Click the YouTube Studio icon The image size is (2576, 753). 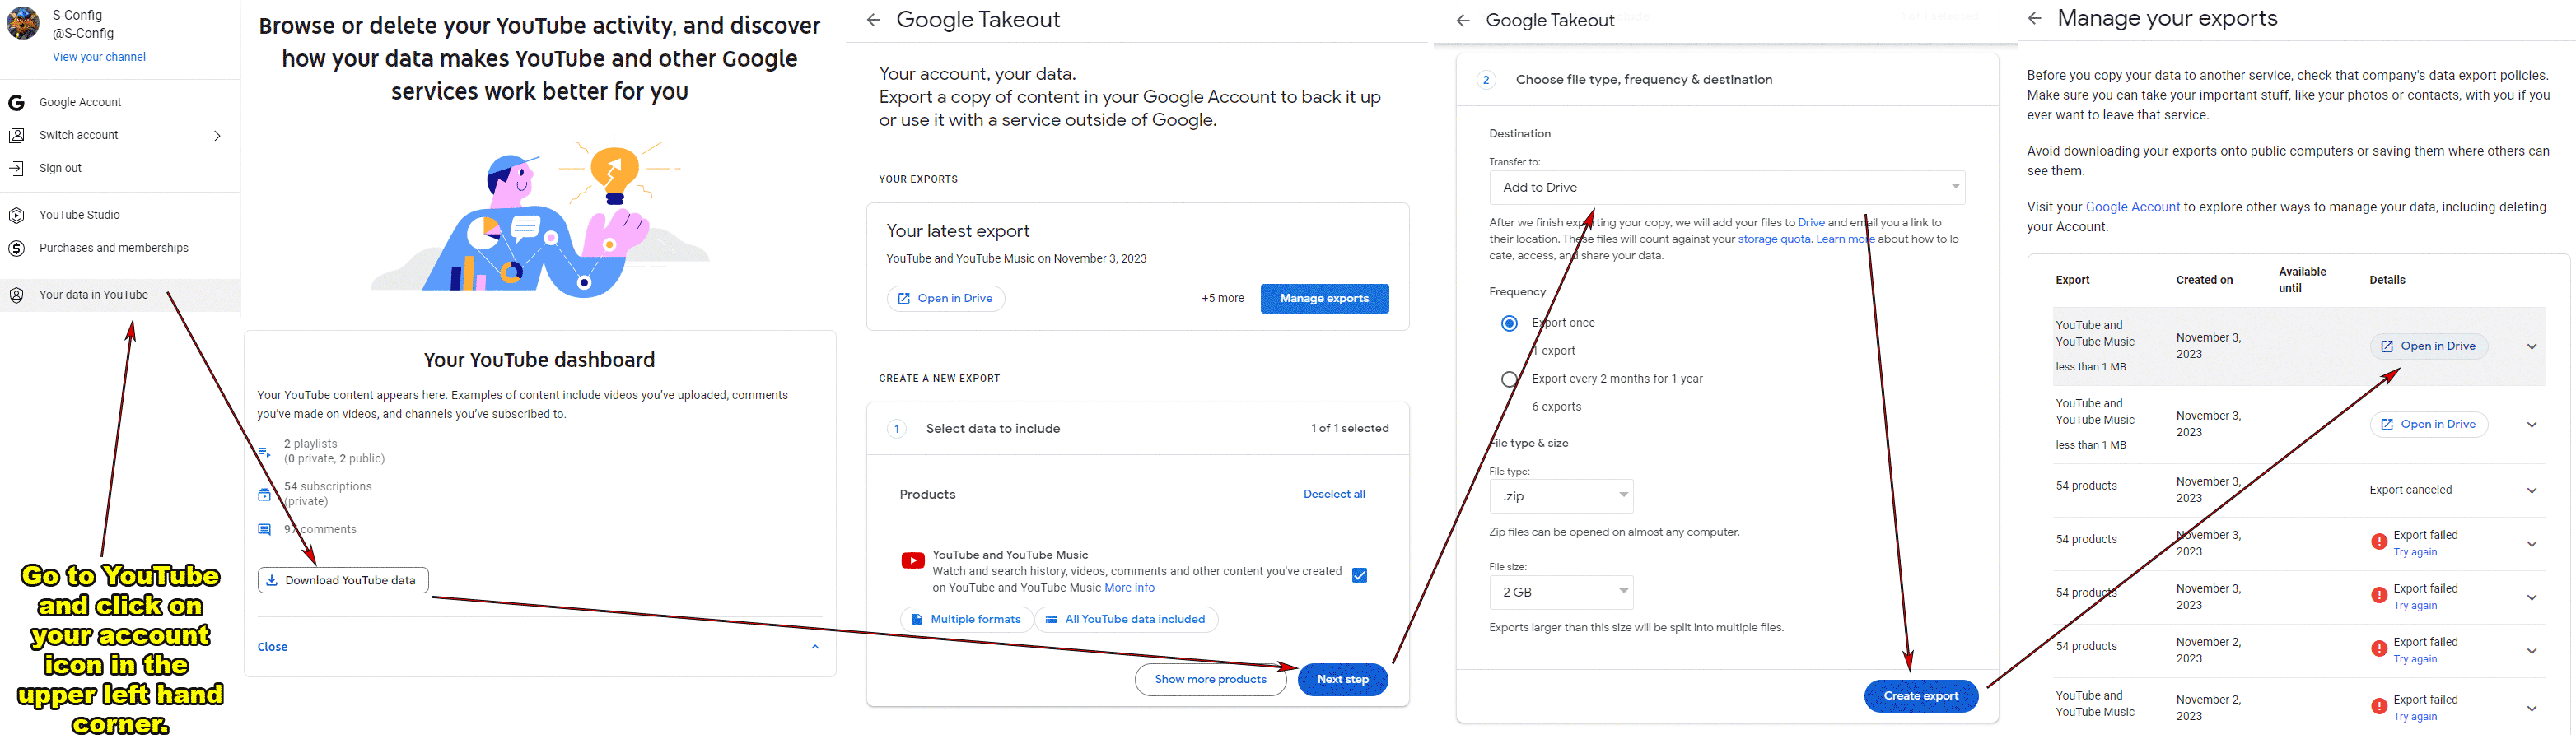pyautogui.click(x=16, y=215)
